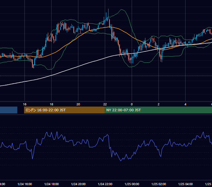
Task: Click the 20 hour label on price chart axis
Action: click(x=78, y=104)
